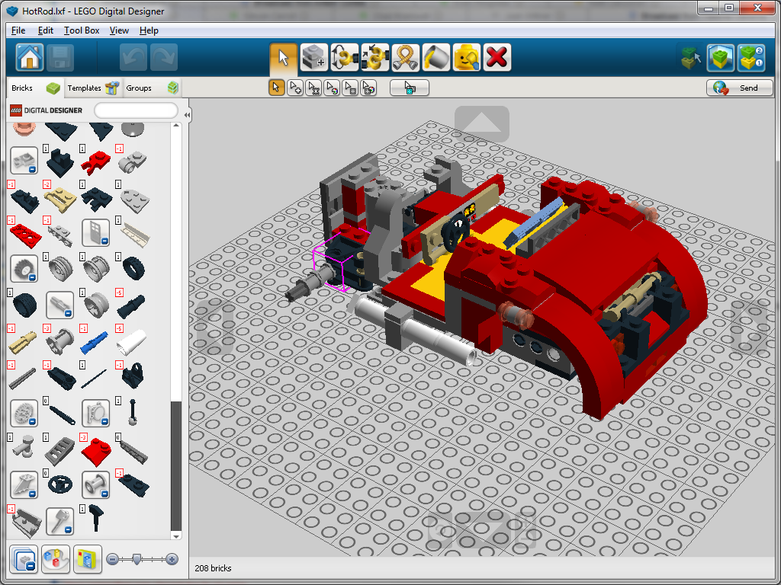
Task: Open Building Guide mode icon
Action: coord(751,58)
